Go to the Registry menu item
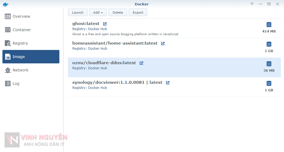 [31, 43]
